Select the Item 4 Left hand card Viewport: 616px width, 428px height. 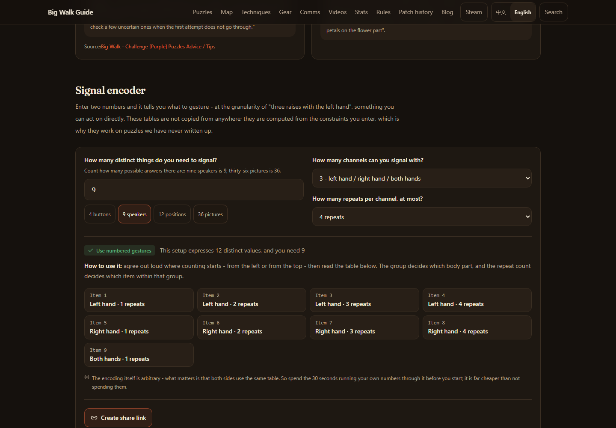[477, 300]
